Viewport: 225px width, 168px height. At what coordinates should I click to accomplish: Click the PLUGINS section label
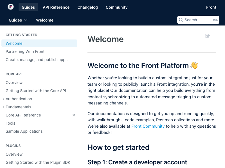[x=13, y=146]
